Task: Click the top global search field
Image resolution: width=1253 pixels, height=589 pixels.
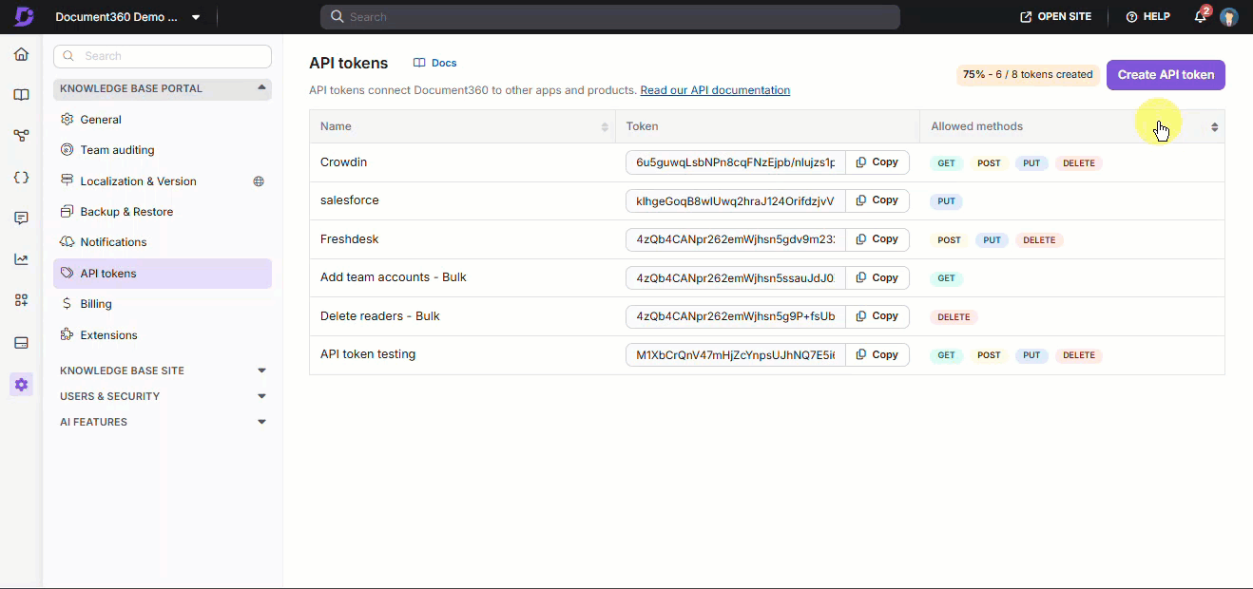Action: (x=610, y=17)
